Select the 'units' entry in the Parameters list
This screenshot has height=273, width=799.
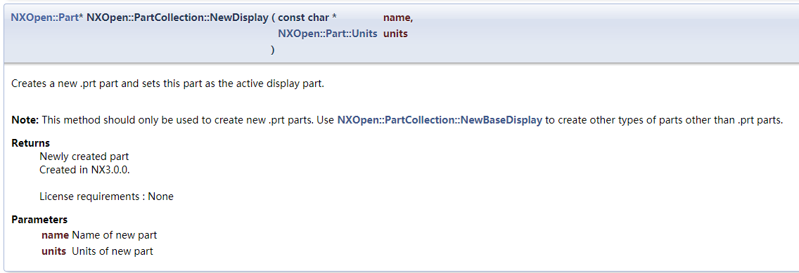[x=53, y=251]
